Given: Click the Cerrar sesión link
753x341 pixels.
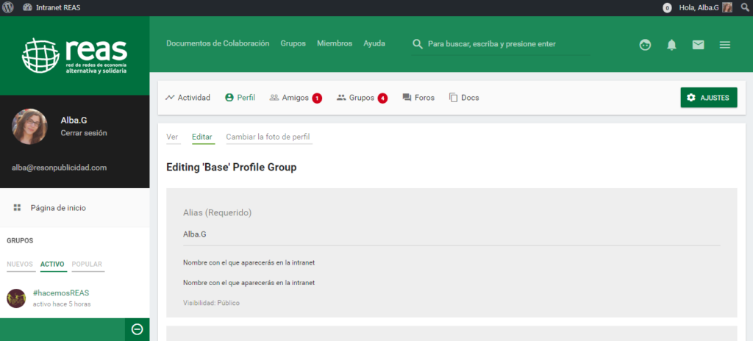Looking at the screenshot, I should pos(84,133).
